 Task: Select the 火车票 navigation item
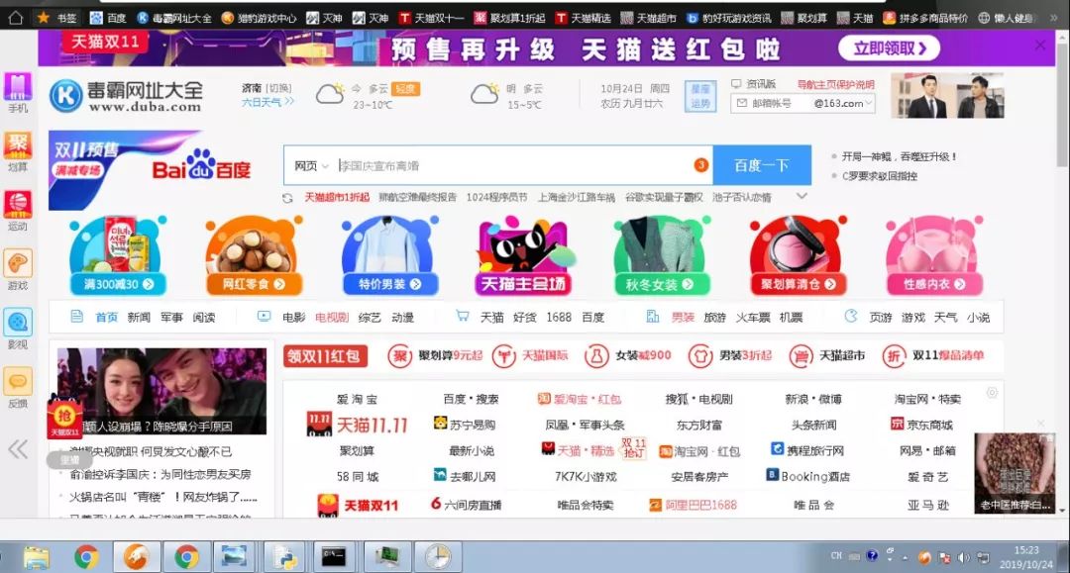753,318
